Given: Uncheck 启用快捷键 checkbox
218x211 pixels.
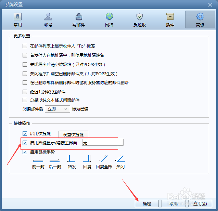Looking at the screenshot, I should 25,134.
